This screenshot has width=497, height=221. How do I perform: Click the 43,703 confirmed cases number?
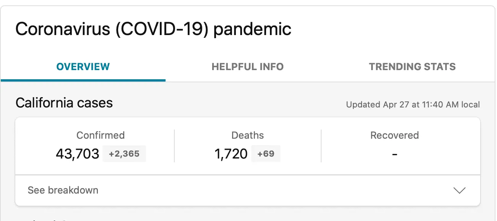(x=77, y=154)
